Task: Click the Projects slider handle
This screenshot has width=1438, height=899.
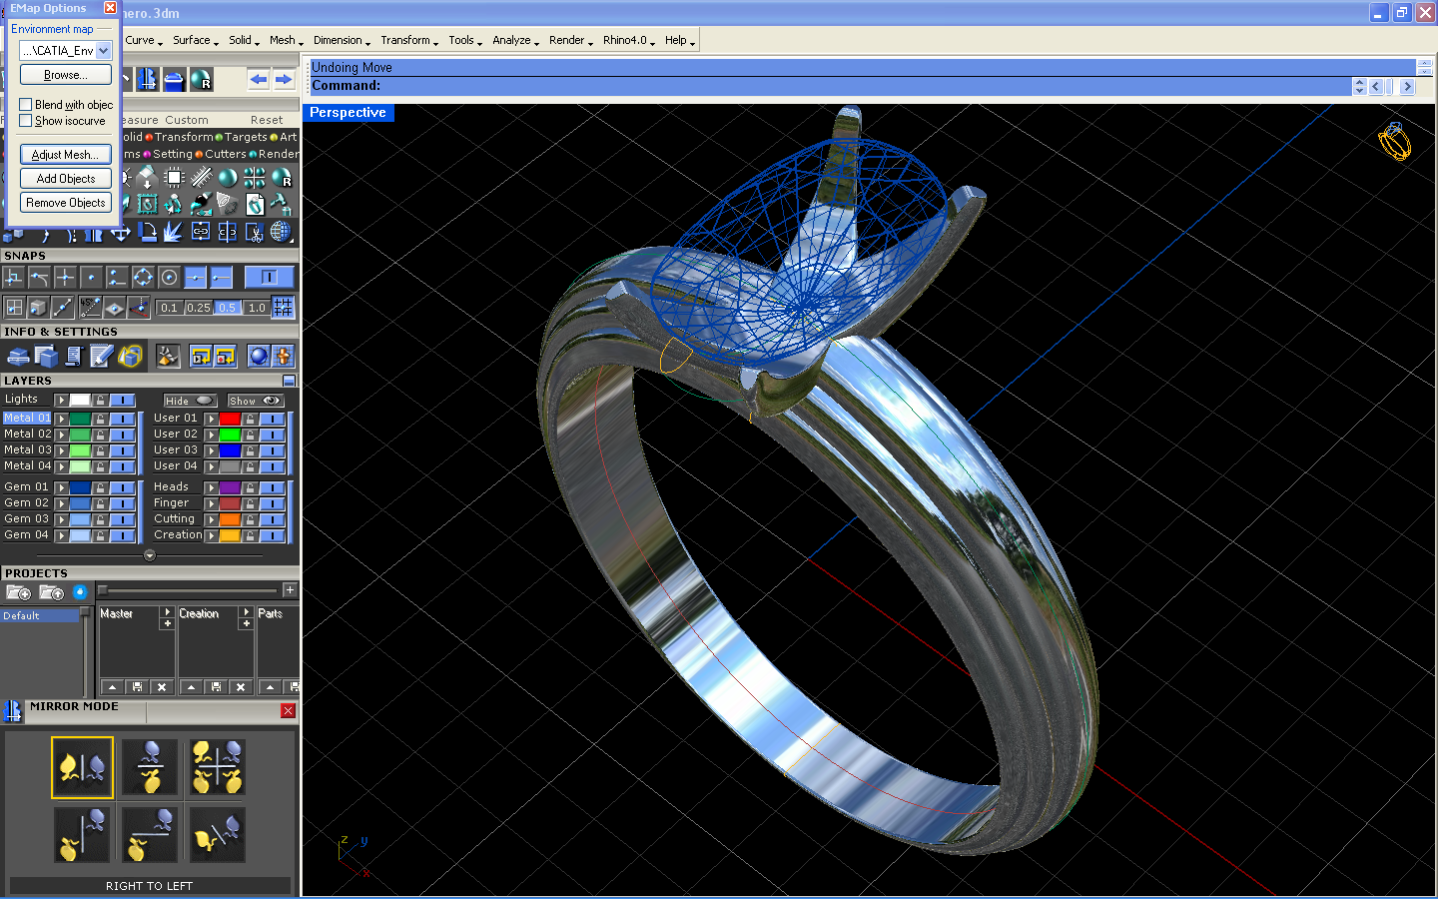Action: [x=103, y=590]
